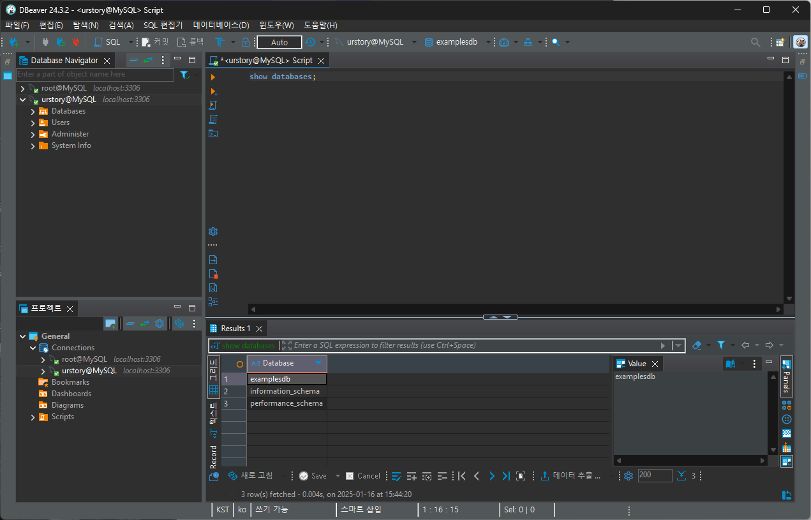Open the 데이터베이스(D) menu

[221, 25]
